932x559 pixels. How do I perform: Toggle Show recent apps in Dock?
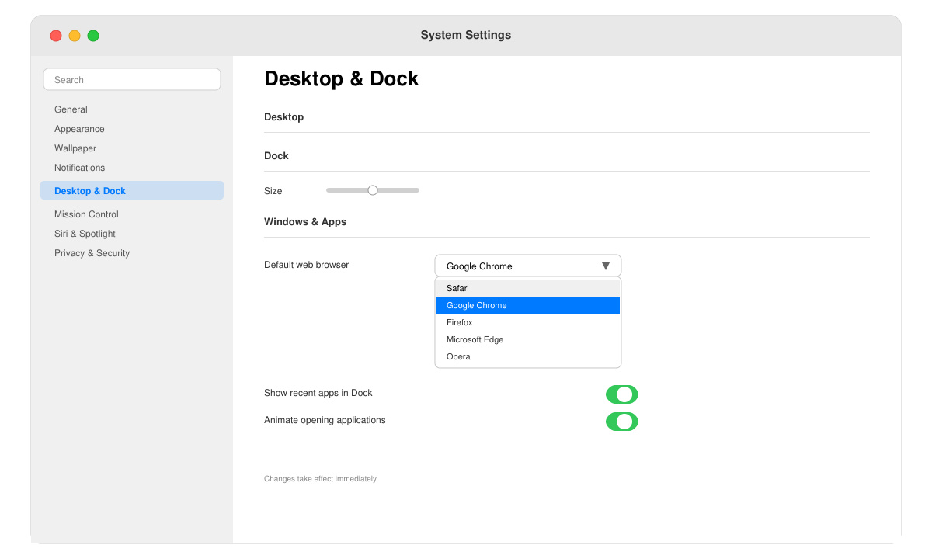pos(622,394)
